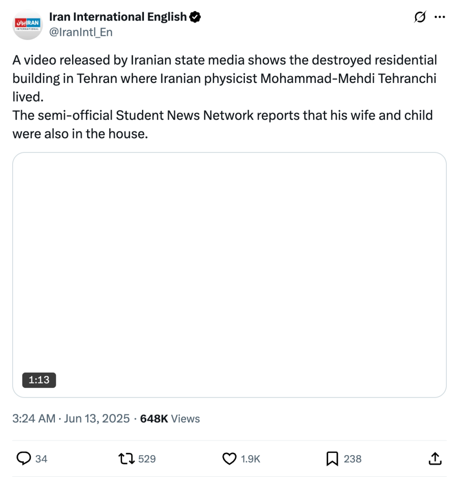Click the 238 bookmarks count
The image size is (459, 477).
point(352,459)
